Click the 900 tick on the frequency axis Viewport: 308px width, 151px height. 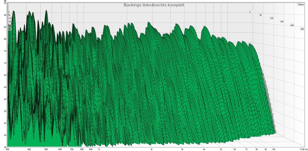pos(90,149)
